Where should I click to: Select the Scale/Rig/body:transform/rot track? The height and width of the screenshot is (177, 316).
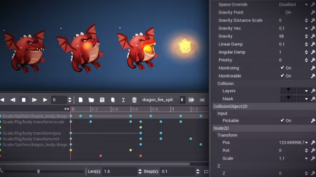click(31, 139)
